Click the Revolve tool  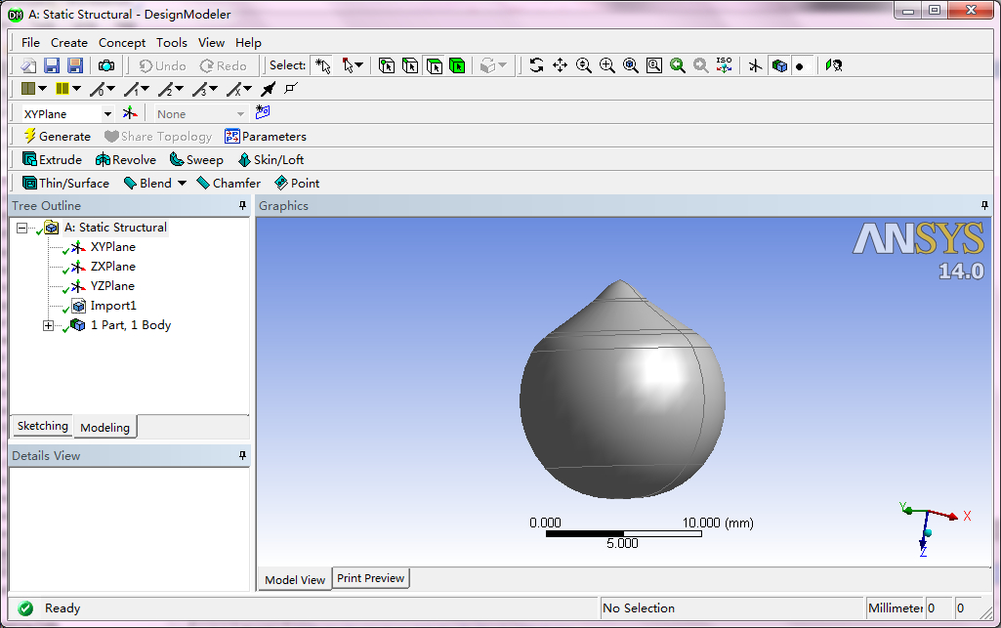tap(126, 159)
